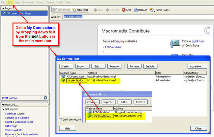
Task: Click the Remove button in My Connections
Action: 114,66
